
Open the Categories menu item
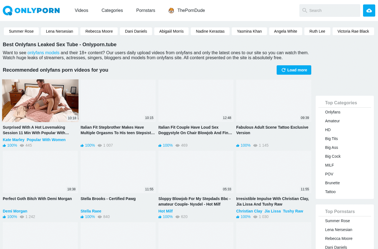tap(112, 11)
